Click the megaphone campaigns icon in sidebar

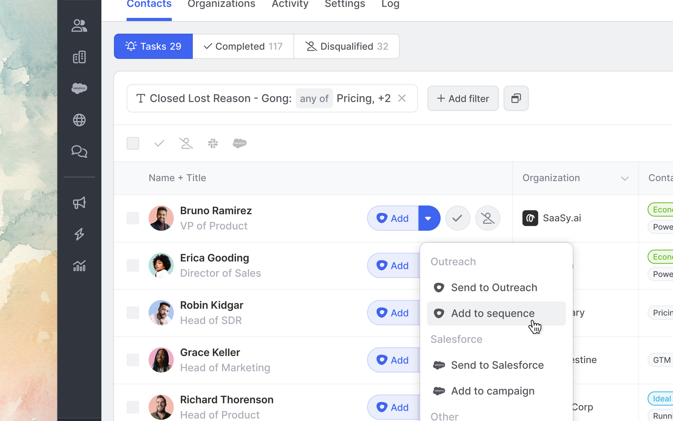[x=79, y=203]
